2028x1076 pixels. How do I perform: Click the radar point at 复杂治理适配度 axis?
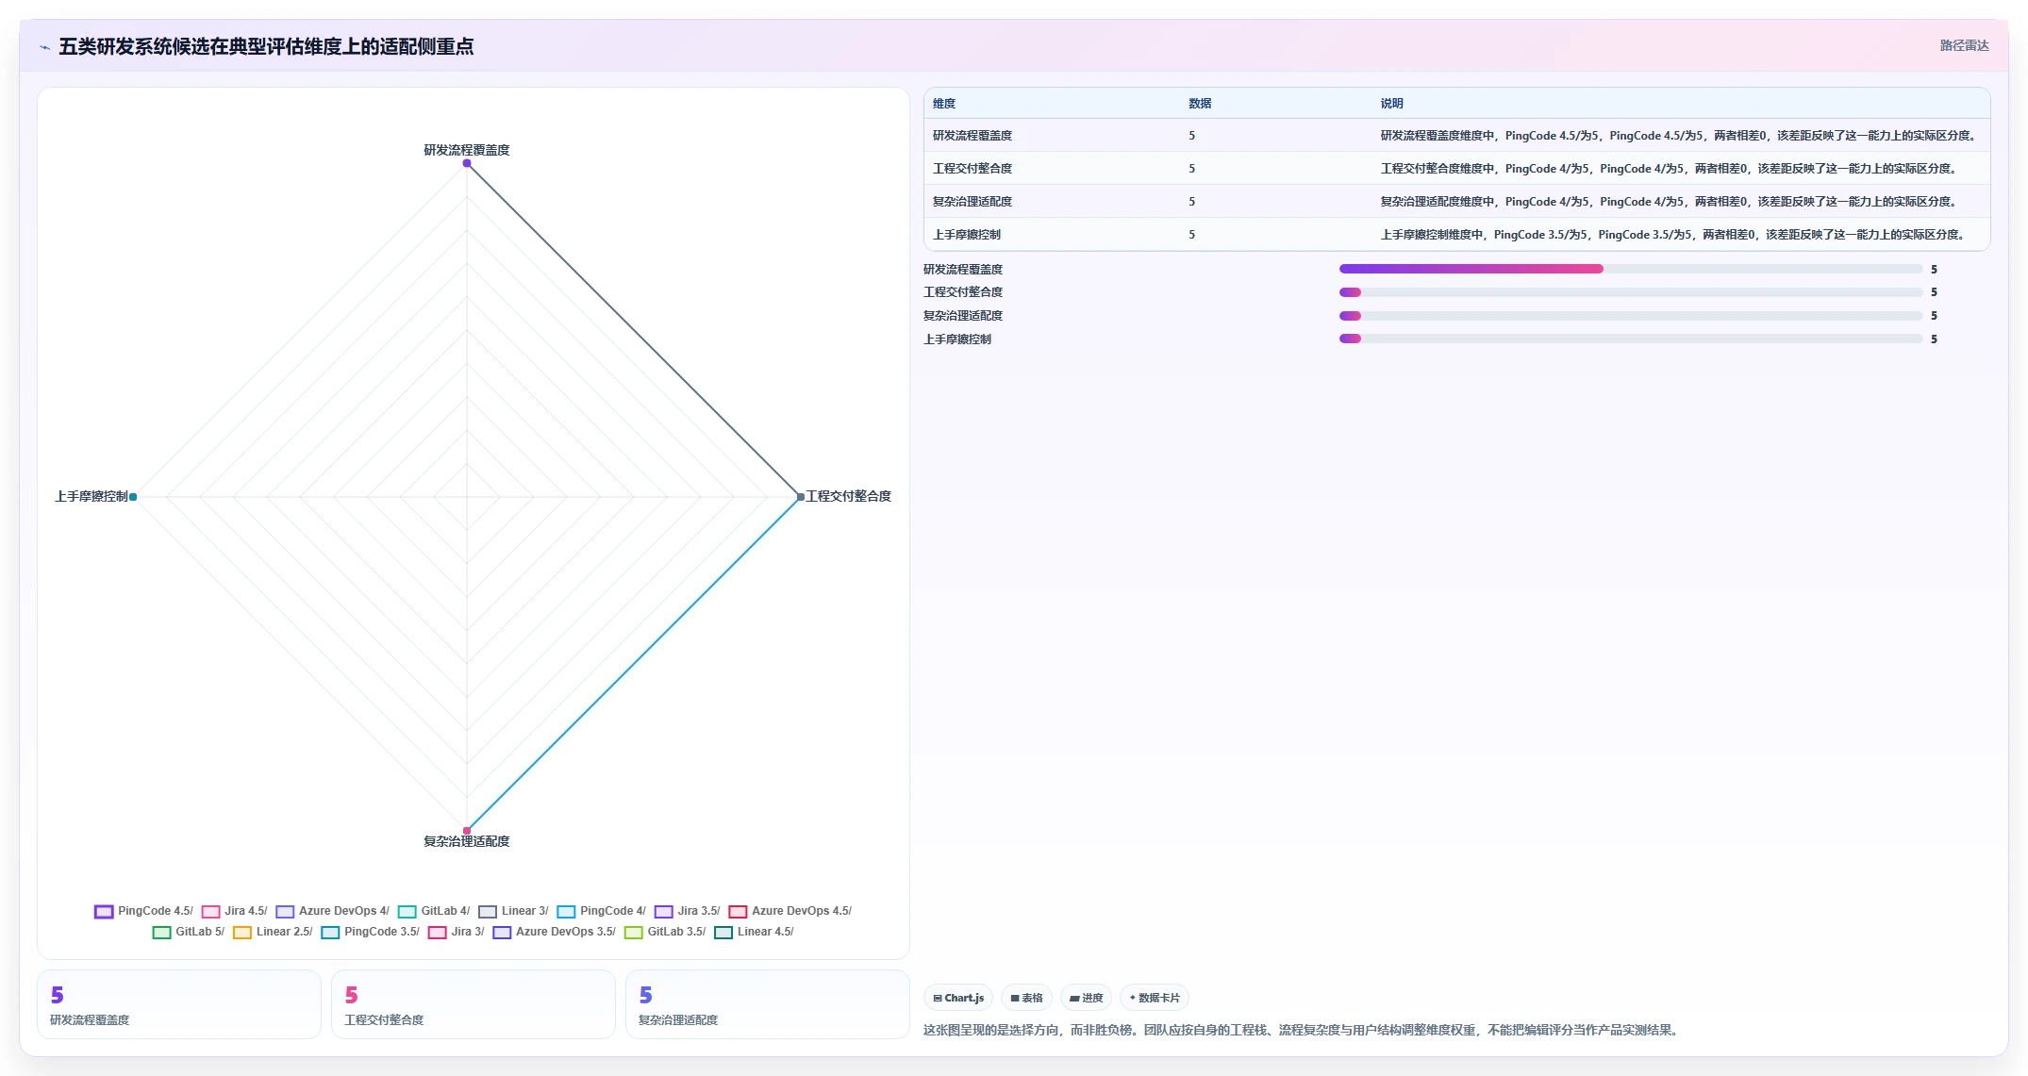click(x=467, y=831)
